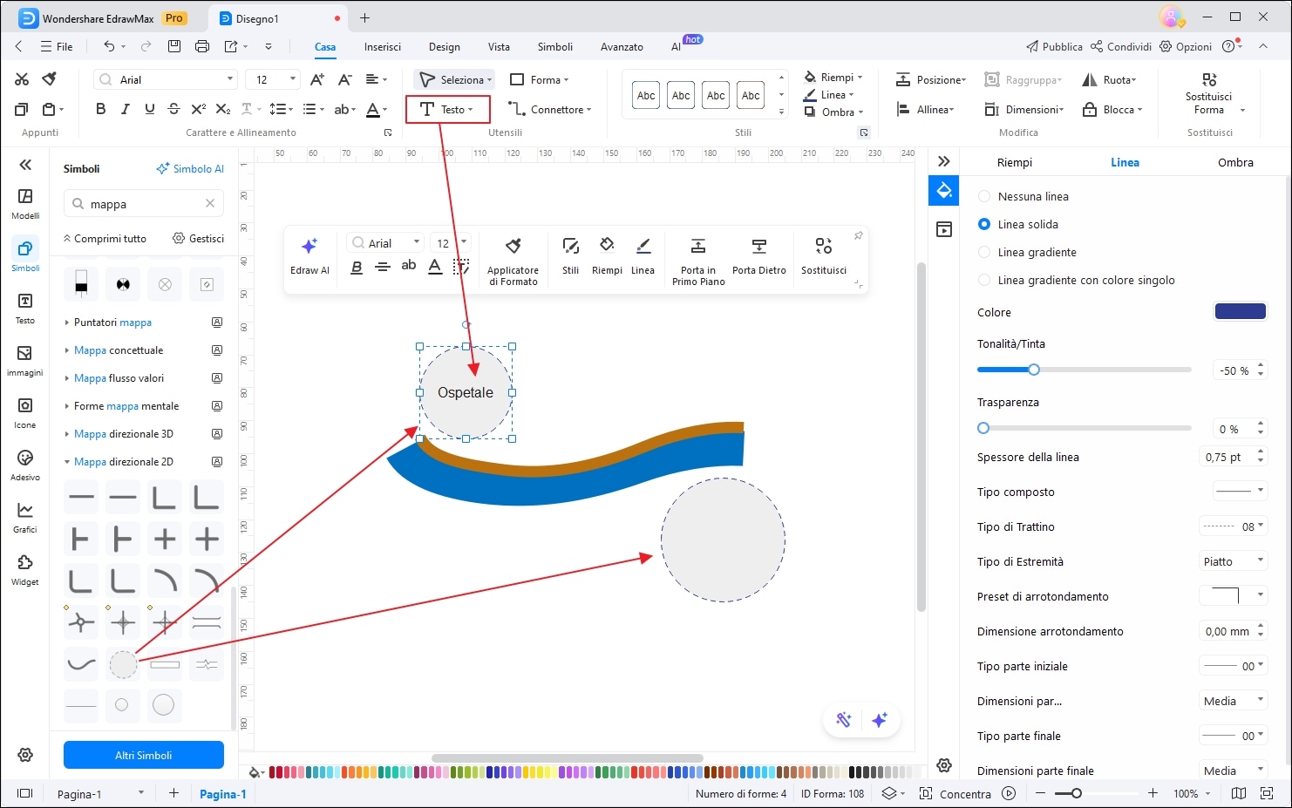The image size is (1292, 808).
Task: Click Porta Dietro in floating toolbar
Action: click(x=759, y=255)
